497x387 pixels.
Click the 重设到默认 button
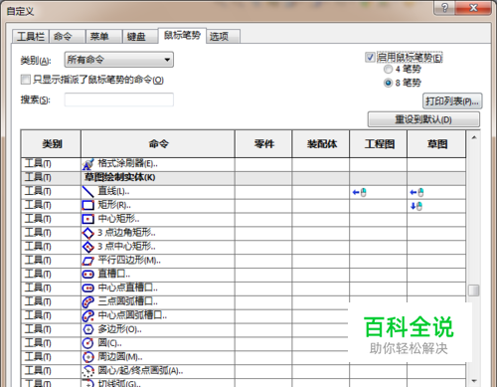click(x=423, y=119)
